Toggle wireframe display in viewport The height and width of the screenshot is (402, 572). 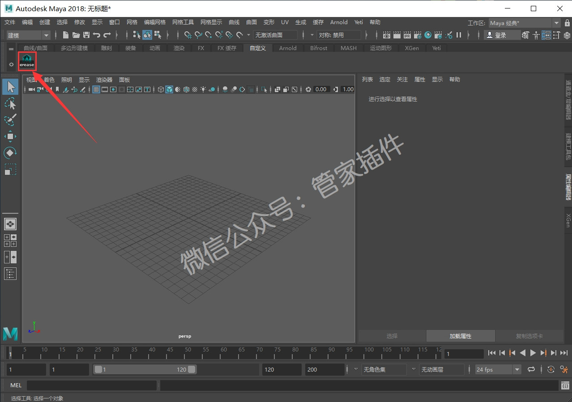(161, 89)
